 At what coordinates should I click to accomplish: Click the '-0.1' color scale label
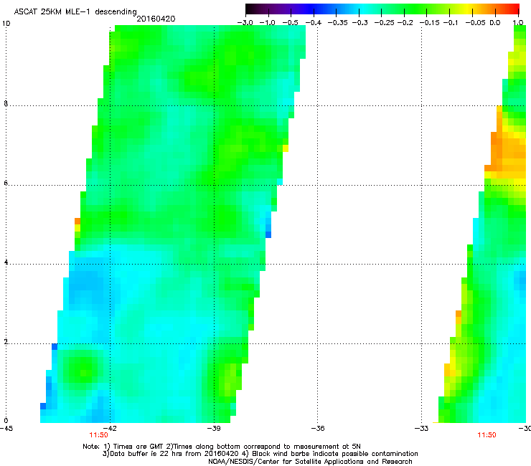450,23
